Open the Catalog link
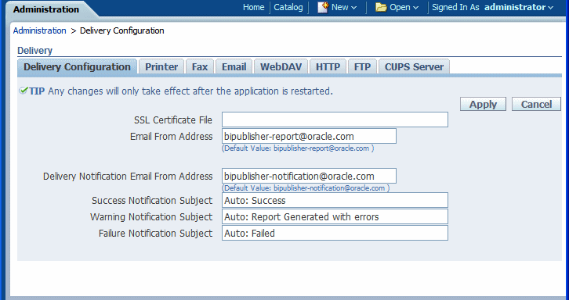The height and width of the screenshot is (300, 569). click(x=288, y=7)
